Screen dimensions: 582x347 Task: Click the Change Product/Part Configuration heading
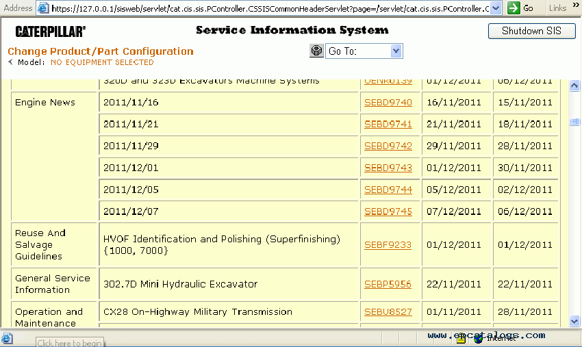[101, 51]
